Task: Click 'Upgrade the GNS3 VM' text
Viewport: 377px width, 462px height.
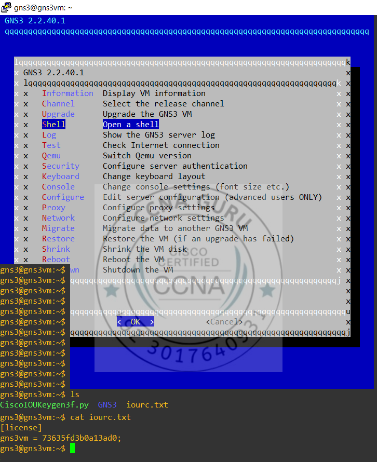Action: pyautogui.click(x=147, y=114)
